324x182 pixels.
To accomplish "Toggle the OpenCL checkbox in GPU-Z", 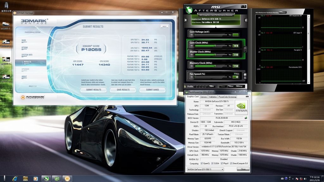I will click(x=201, y=163).
